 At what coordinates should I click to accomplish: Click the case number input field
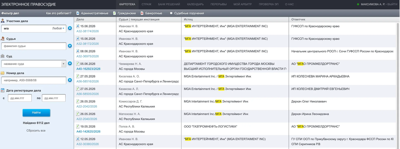tap(34, 80)
